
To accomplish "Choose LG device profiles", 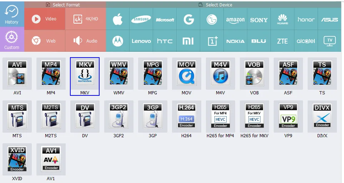I will pyautogui.click(x=212, y=19).
